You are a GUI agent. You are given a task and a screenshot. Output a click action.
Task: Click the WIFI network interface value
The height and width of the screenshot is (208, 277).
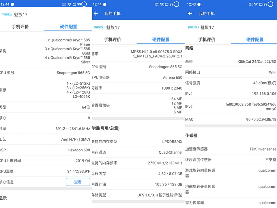click(x=273, y=72)
